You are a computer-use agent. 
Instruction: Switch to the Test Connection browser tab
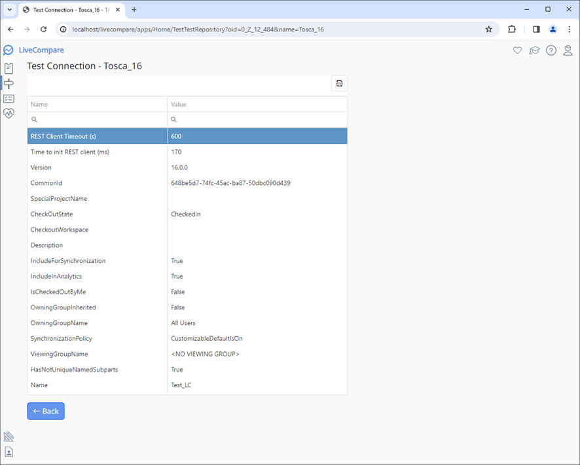click(x=65, y=10)
